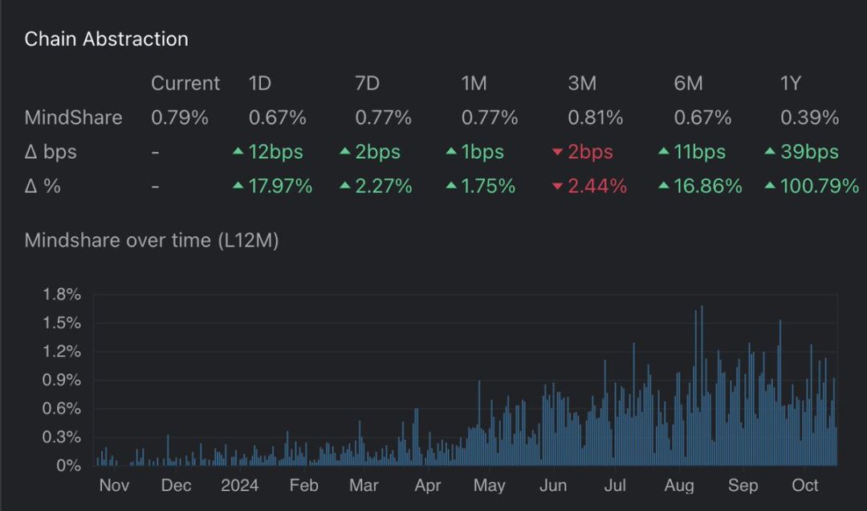The width and height of the screenshot is (867, 511).
Task: Click the green arrow next to 1.75%
Action: click(x=450, y=186)
